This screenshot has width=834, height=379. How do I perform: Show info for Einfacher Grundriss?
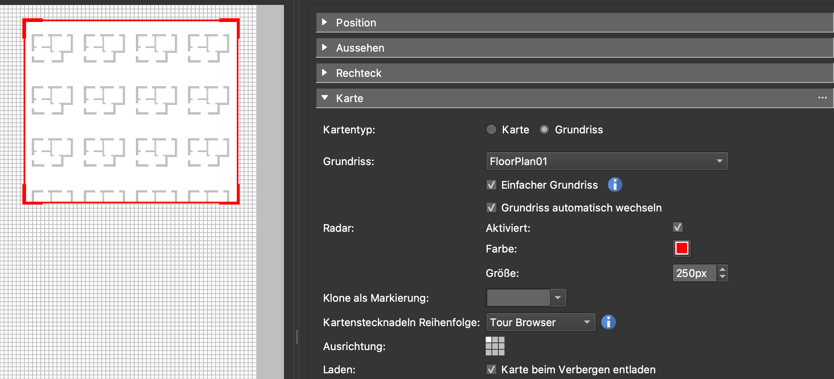[615, 185]
